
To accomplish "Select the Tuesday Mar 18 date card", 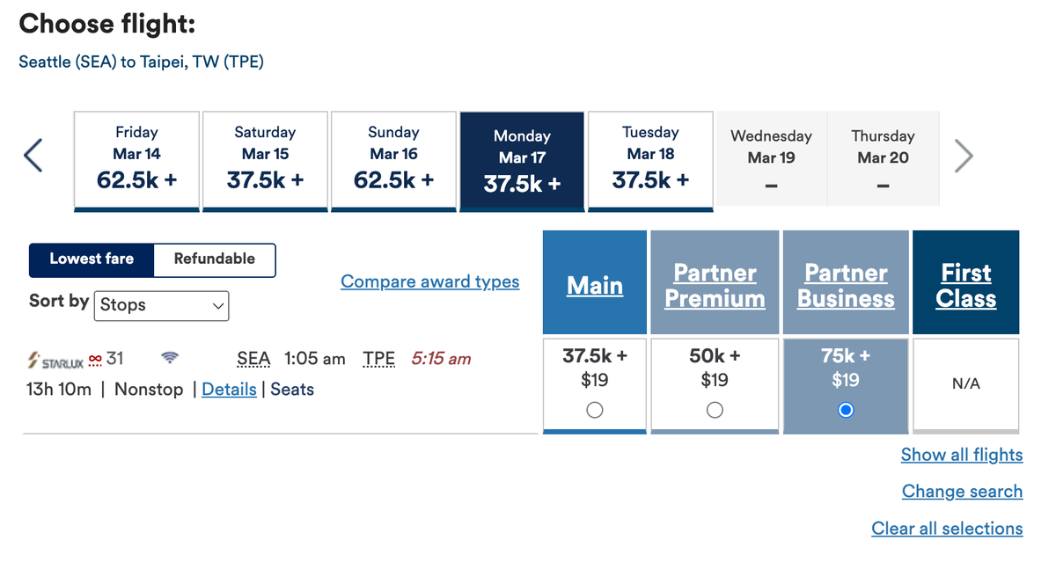I will pos(650,161).
